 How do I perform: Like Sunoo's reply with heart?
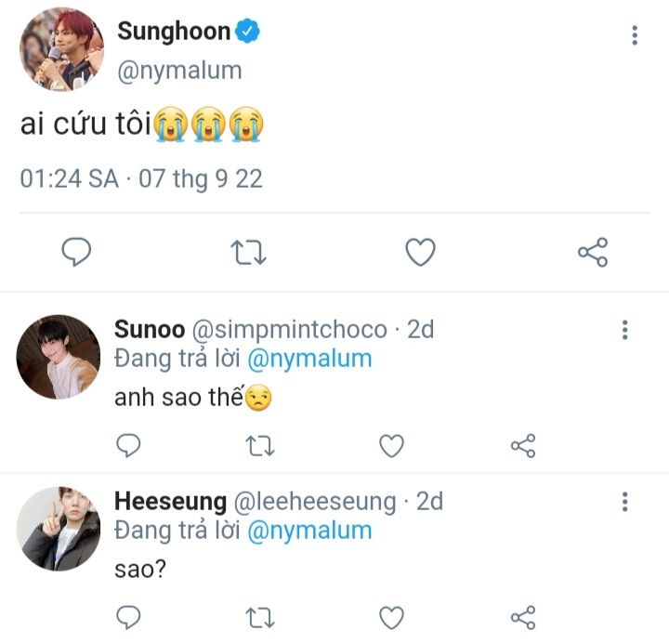[x=392, y=446]
